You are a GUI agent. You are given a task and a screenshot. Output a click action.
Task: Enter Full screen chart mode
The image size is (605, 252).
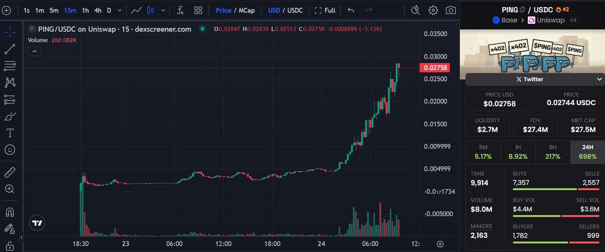click(325, 10)
